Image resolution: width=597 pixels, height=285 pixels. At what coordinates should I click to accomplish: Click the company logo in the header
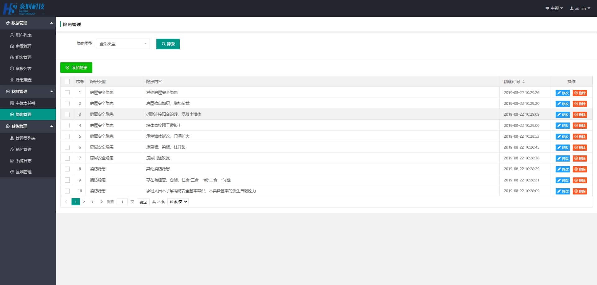click(x=24, y=9)
